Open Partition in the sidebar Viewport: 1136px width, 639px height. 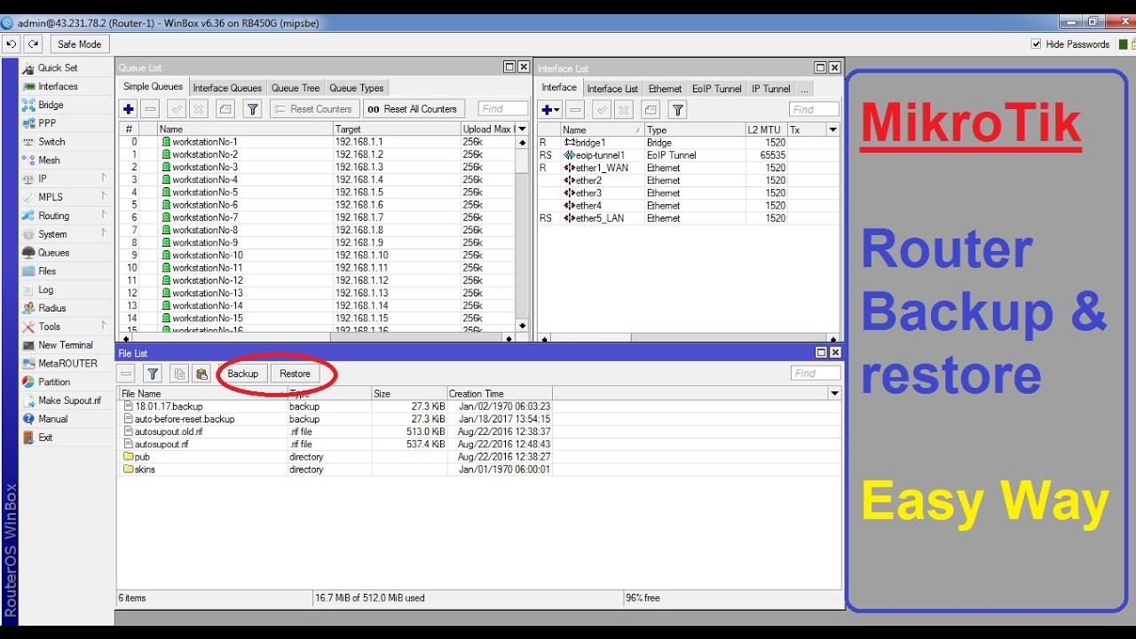point(53,383)
